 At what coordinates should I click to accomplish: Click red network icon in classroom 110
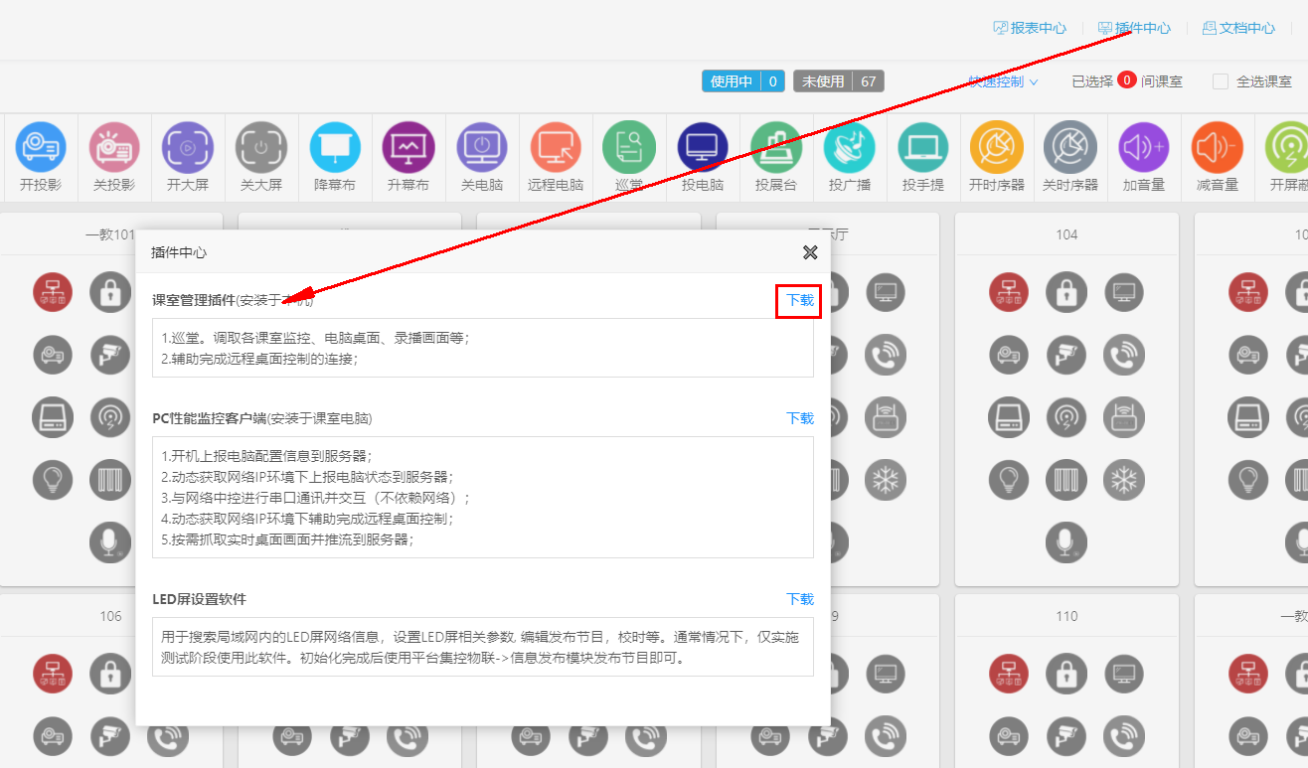tap(1009, 674)
